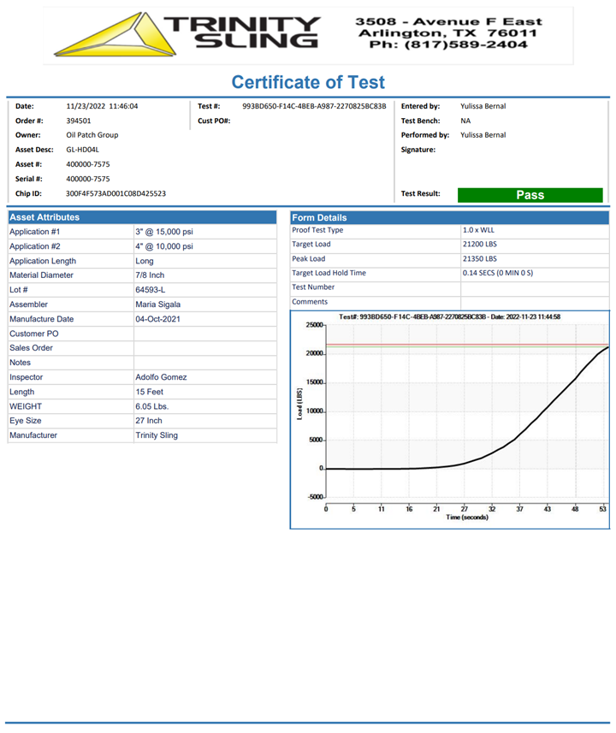
Task: Select the Peak Load value 21350 LBS
Action: click(479, 259)
